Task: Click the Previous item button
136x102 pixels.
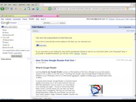Action: tap(37, 98)
